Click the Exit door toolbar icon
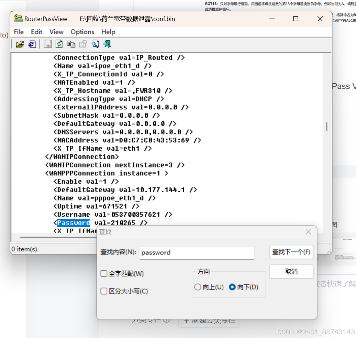This screenshot has height=338, width=356. click(x=107, y=44)
